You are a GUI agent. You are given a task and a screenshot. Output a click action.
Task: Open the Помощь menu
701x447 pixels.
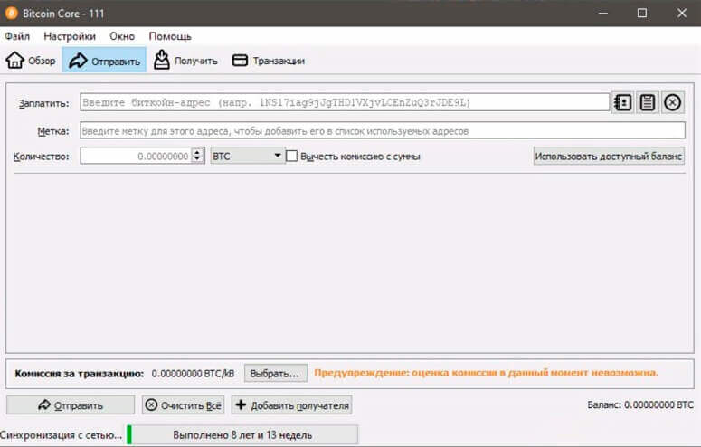tap(170, 36)
